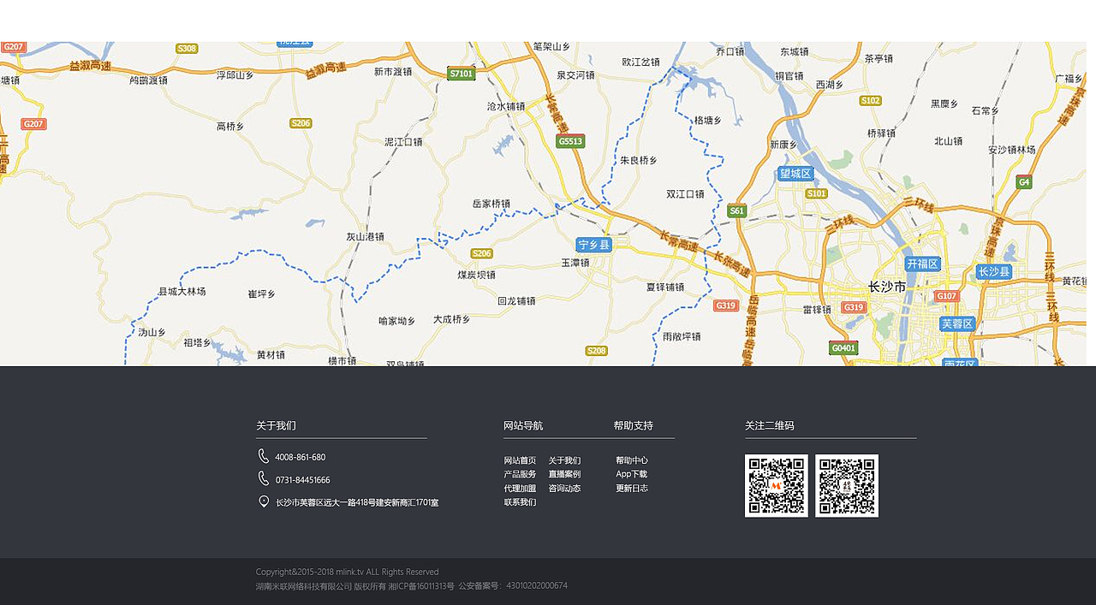
Task: Click the S102 road shield on the map
Action: click(x=871, y=101)
